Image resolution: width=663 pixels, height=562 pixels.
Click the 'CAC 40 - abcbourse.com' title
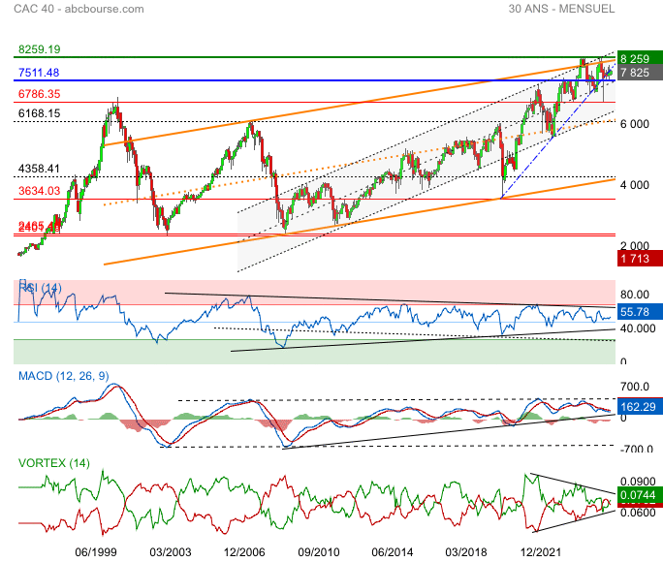tap(79, 9)
